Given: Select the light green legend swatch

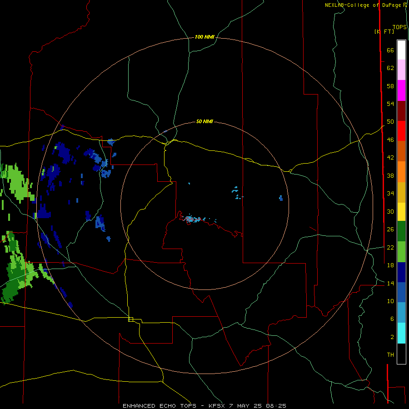Looking at the screenshot, I should pyautogui.click(x=401, y=252).
